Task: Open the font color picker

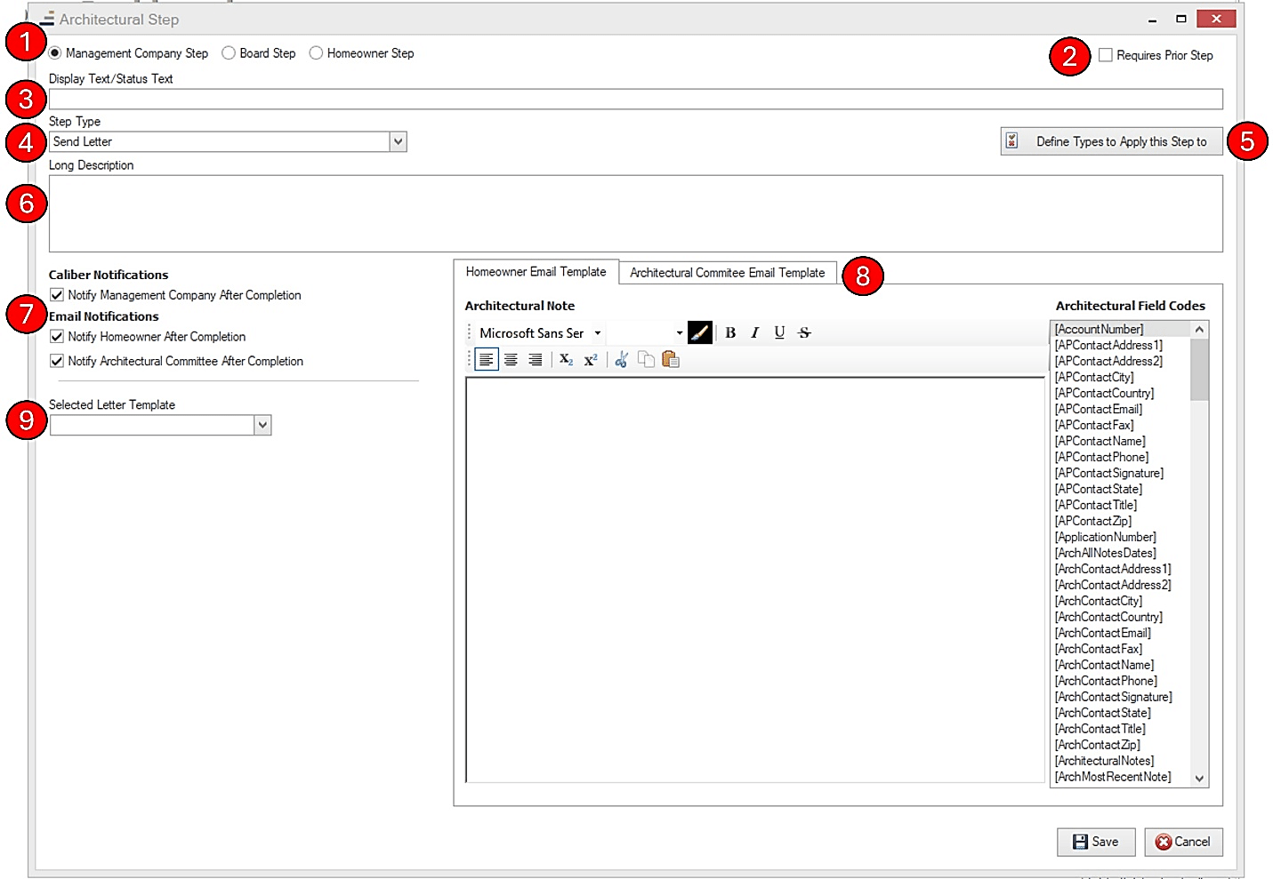Action: coord(700,332)
